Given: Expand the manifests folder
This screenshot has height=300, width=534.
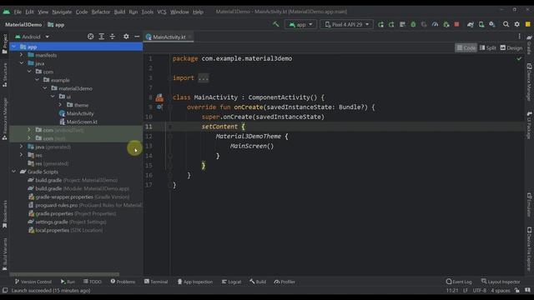Looking at the screenshot, I should [x=22, y=55].
